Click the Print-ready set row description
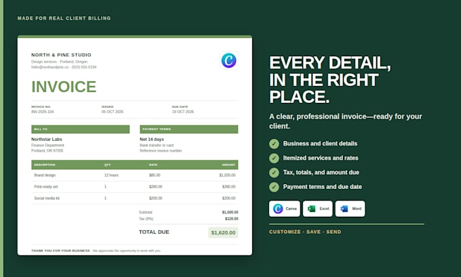461x277 pixels. pyautogui.click(x=46, y=187)
